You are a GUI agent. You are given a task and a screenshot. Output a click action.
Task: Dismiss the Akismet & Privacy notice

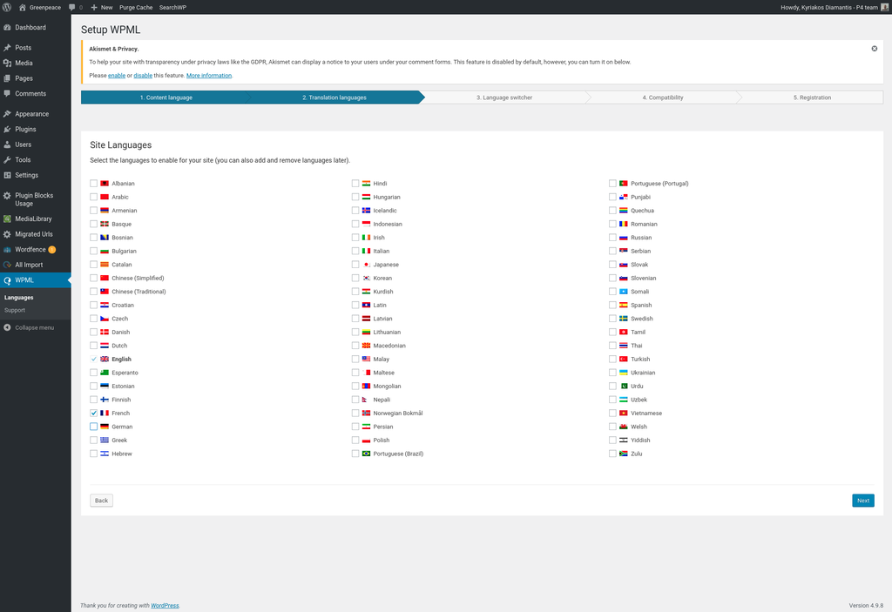coord(875,49)
